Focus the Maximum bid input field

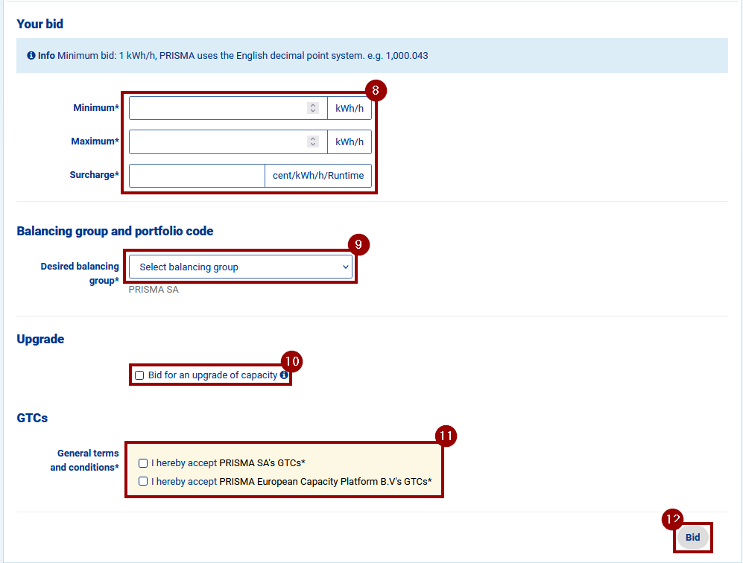click(x=217, y=141)
